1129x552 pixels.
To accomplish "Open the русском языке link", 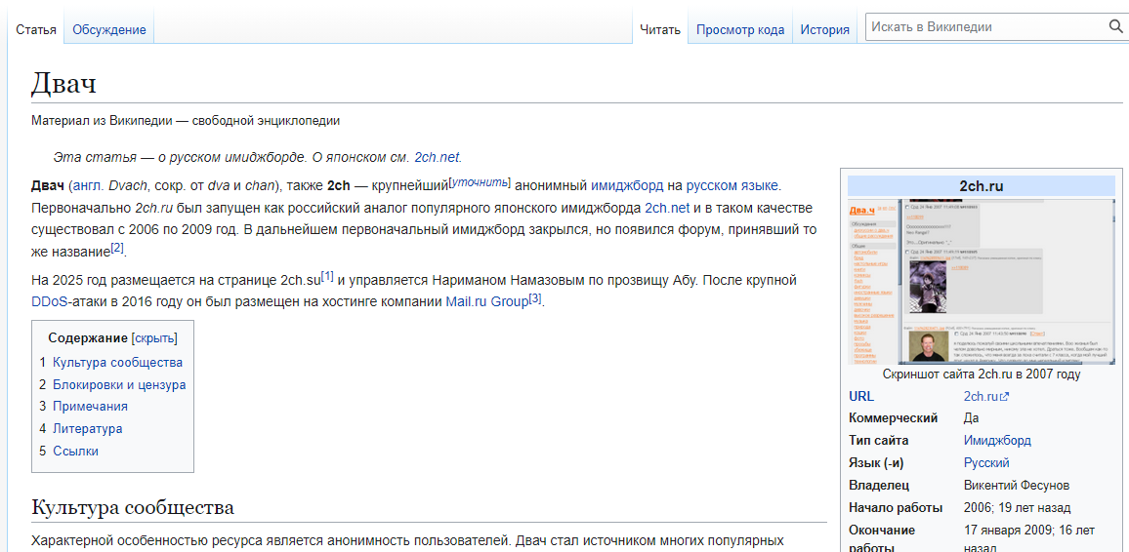I will [x=732, y=185].
